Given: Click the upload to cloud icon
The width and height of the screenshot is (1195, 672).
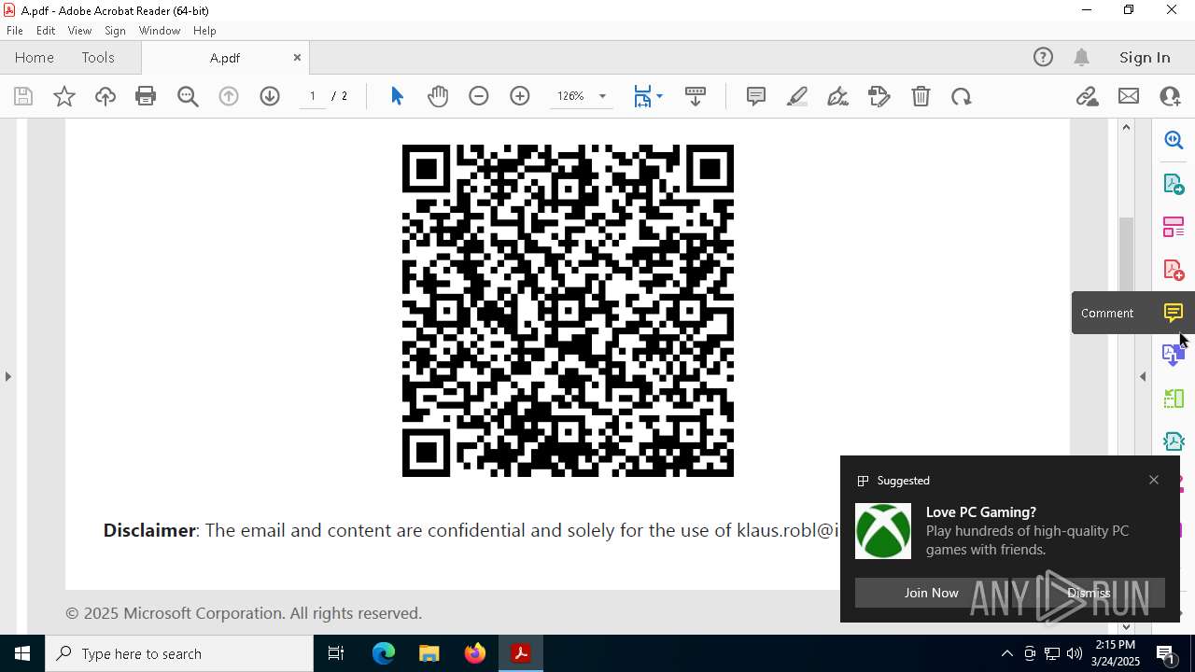Looking at the screenshot, I should [x=105, y=96].
